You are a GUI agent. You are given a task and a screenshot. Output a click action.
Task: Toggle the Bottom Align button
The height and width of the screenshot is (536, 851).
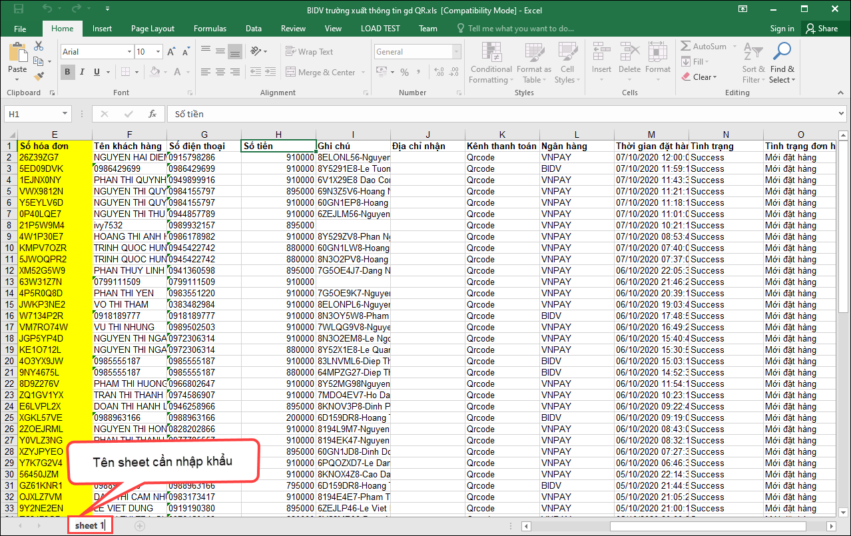(234, 52)
